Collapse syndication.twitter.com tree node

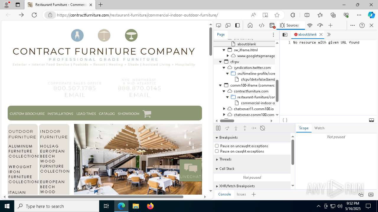tap(224, 68)
